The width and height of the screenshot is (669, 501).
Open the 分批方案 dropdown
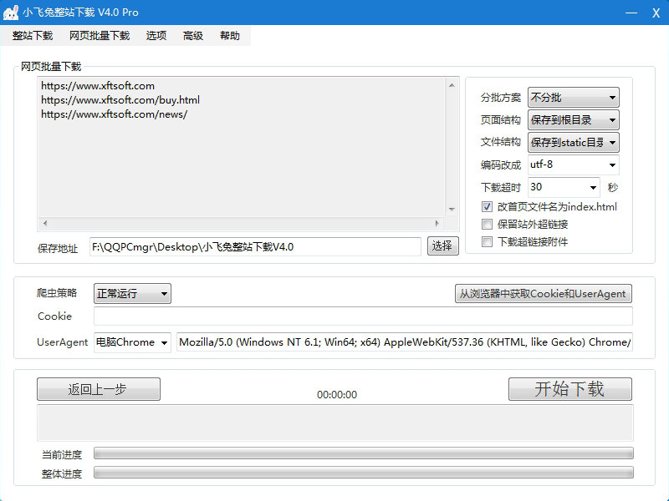[573, 98]
